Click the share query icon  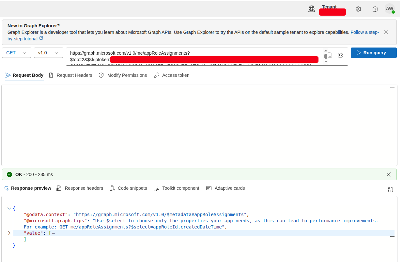coord(340,55)
